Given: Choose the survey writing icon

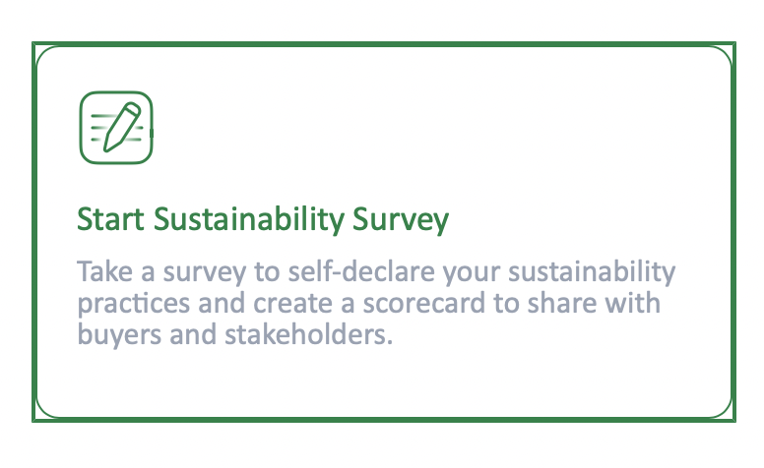Looking at the screenshot, I should click(116, 127).
